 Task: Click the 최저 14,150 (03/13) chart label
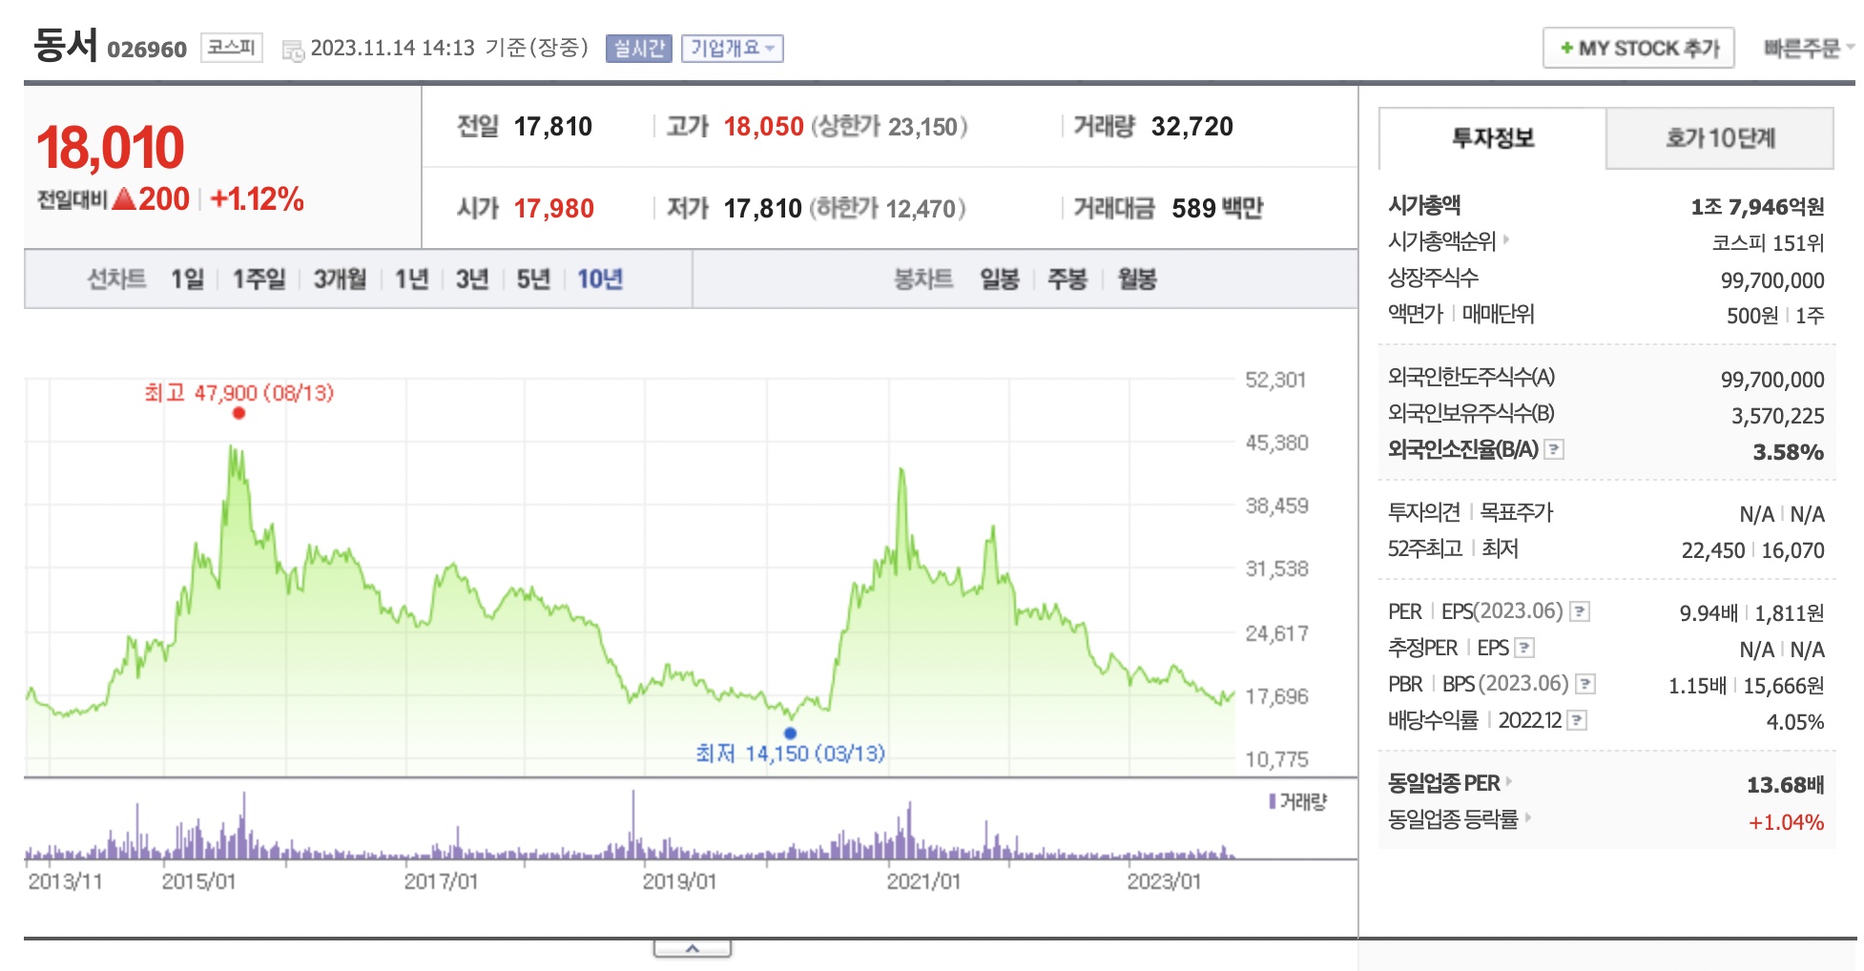790,754
